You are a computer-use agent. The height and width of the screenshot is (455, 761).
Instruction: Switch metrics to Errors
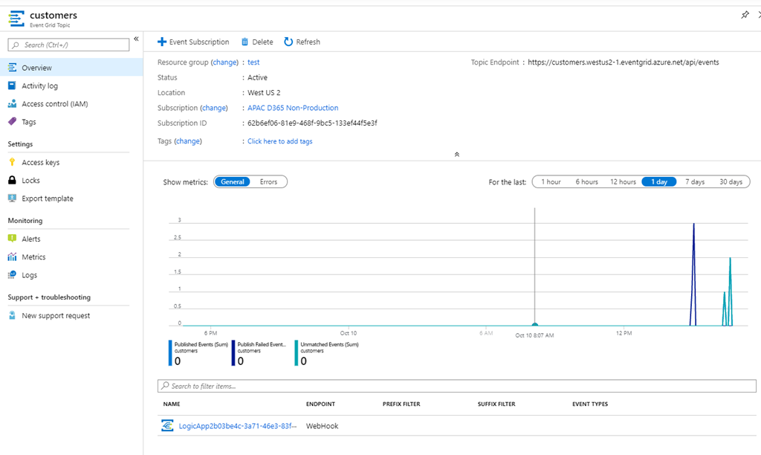268,181
